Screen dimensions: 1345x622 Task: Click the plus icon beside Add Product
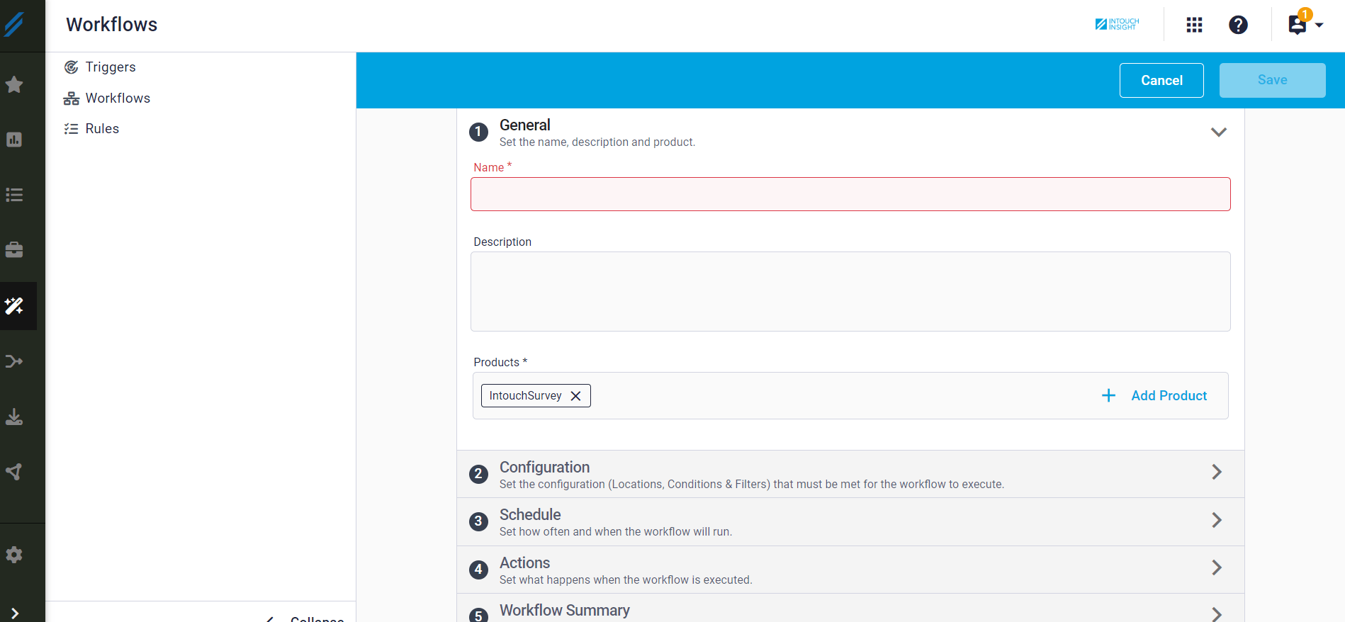point(1109,395)
